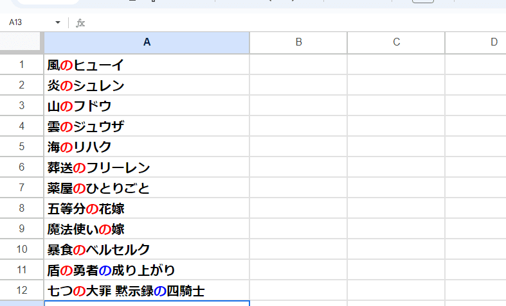
Task: Select column C header
Action: (396, 42)
